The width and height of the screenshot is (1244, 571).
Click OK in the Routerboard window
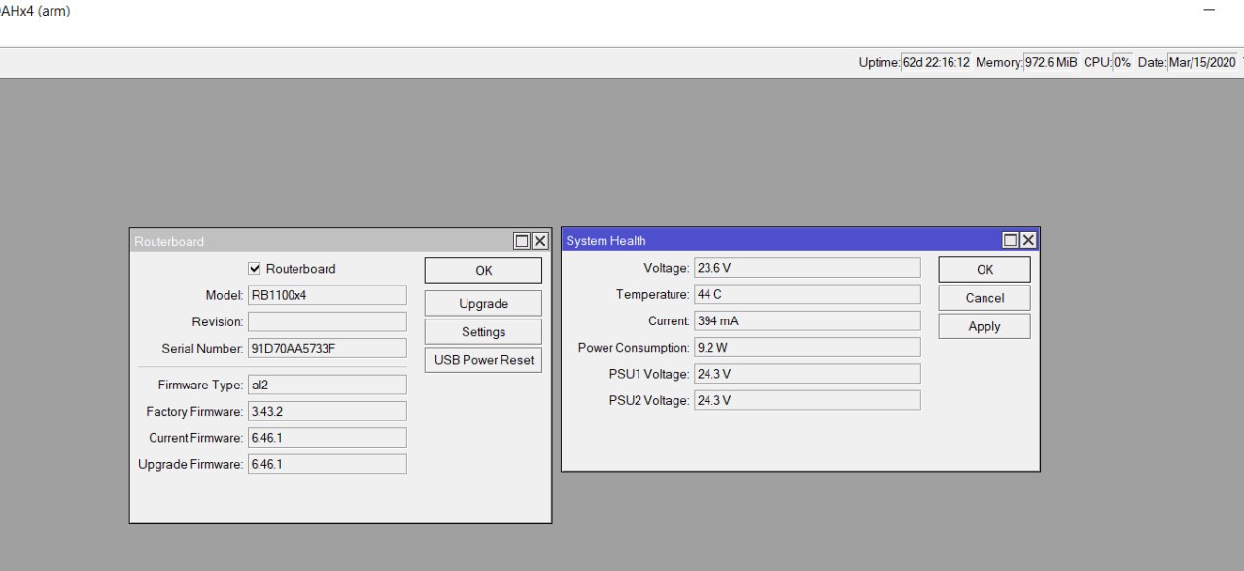pyautogui.click(x=483, y=271)
